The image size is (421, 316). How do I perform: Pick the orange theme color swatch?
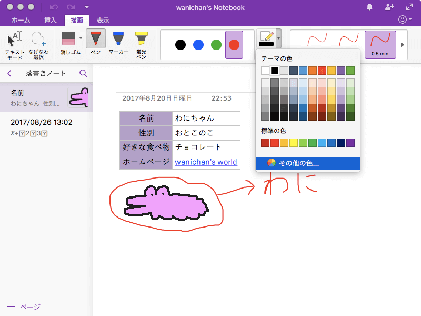pos(313,71)
